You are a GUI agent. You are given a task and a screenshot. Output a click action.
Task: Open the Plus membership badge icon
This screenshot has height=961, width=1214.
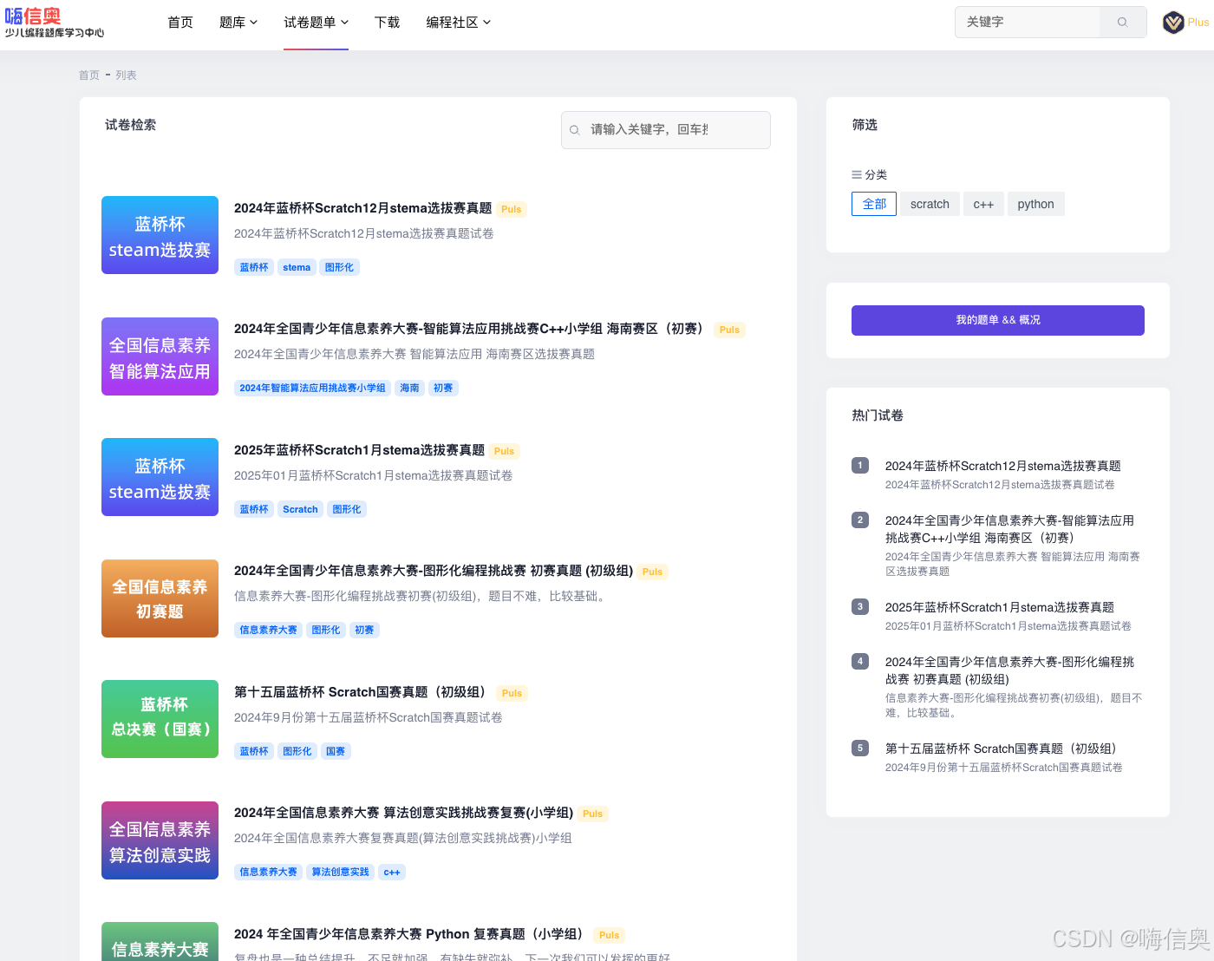point(1173,23)
